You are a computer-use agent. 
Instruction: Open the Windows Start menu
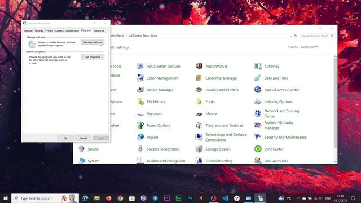pos(6,198)
